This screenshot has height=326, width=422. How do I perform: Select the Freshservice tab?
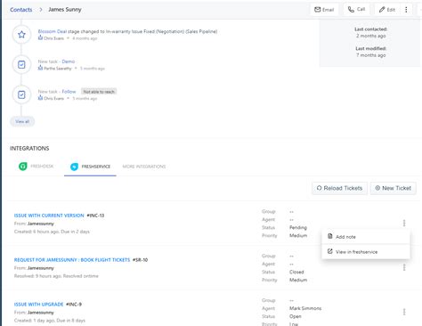tap(90, 167)
